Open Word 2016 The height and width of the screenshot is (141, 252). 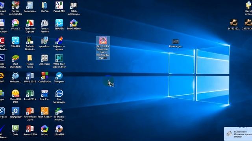[30, 78]
